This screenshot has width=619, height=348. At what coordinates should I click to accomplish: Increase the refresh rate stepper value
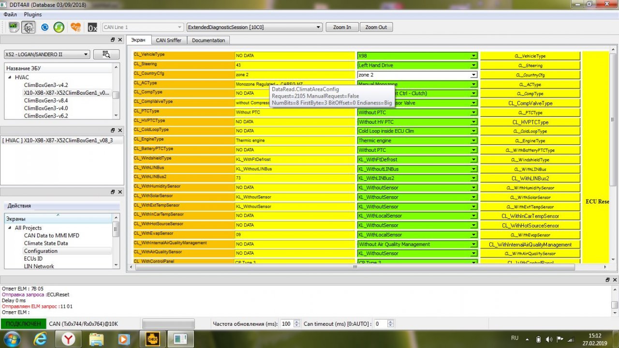pyautogui.click(x=296, y=322)
